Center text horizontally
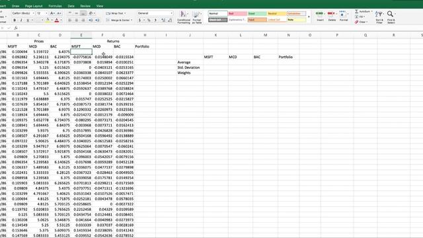This screenshot has width=423, height=238. click(x=77, y=20)
